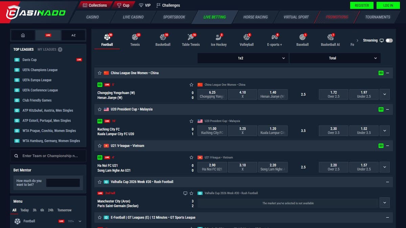Open the Virtual Sport tab
Image resolution: width=406 pixels, height=228 pixels.
pos(296,17)
